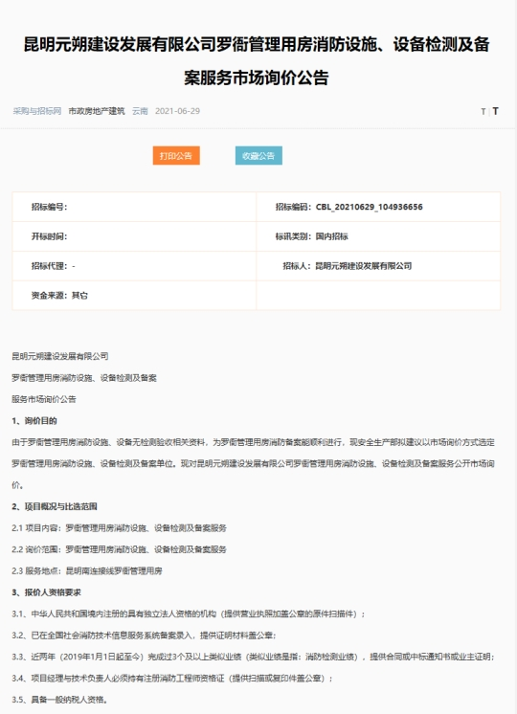Click the blue 收藏公告 bookmark button
Image resolution: width=517 pixels, height=714 pixels.
click(x=258, y=156)
